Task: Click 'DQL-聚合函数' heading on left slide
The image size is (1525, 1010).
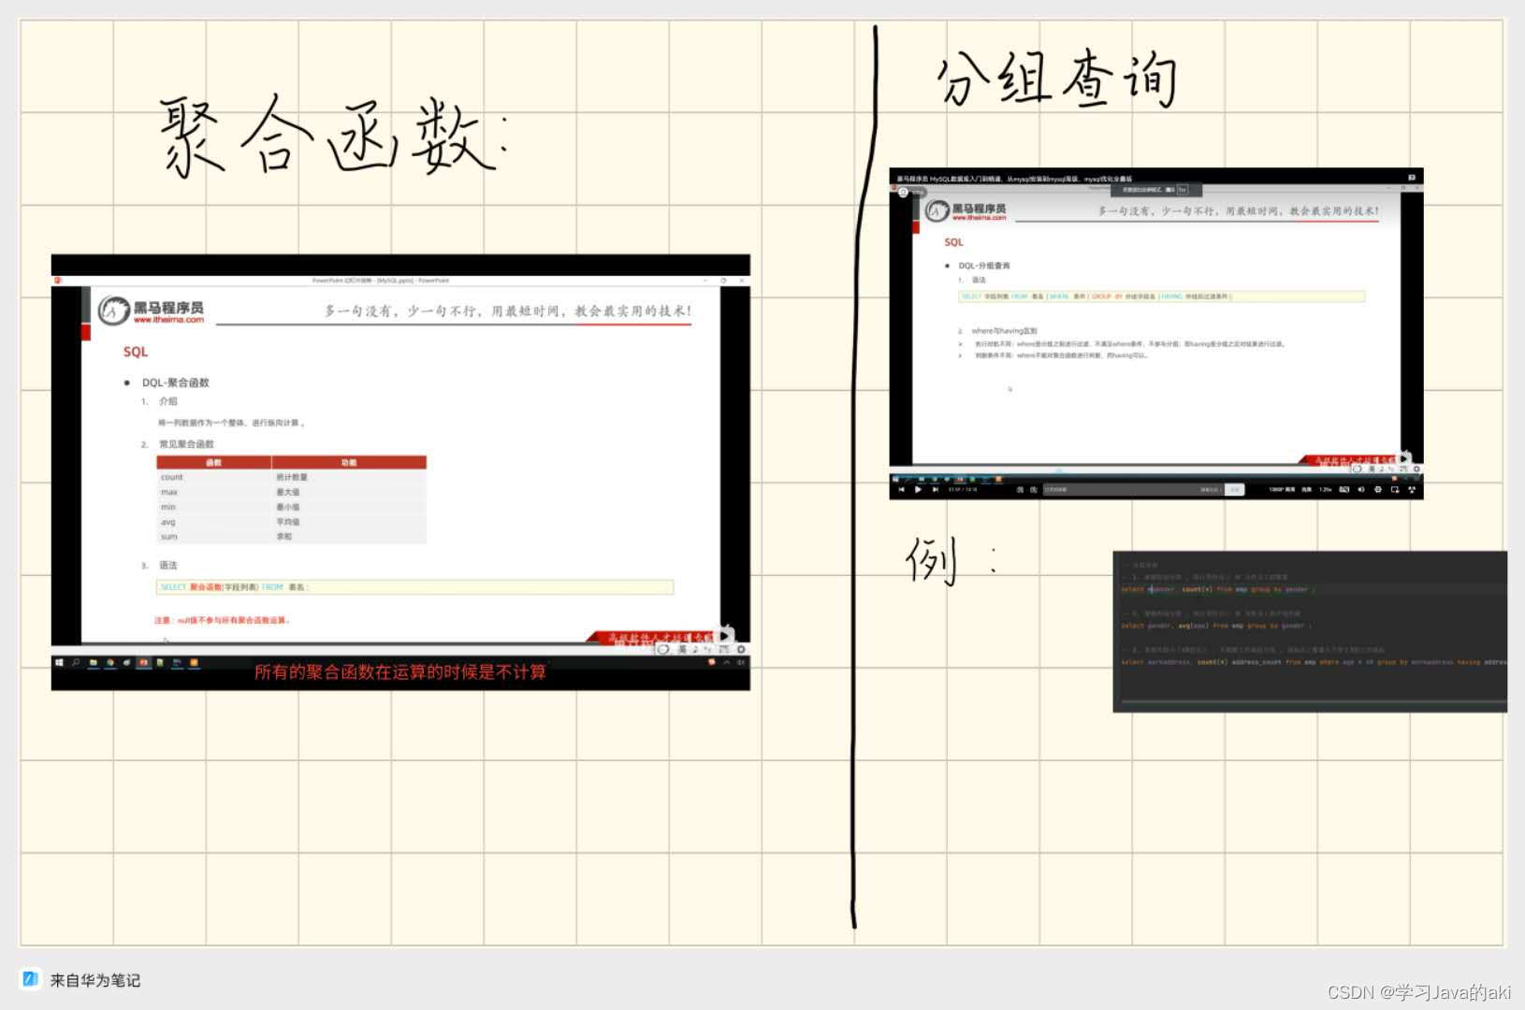Action: tap(176, 382)
